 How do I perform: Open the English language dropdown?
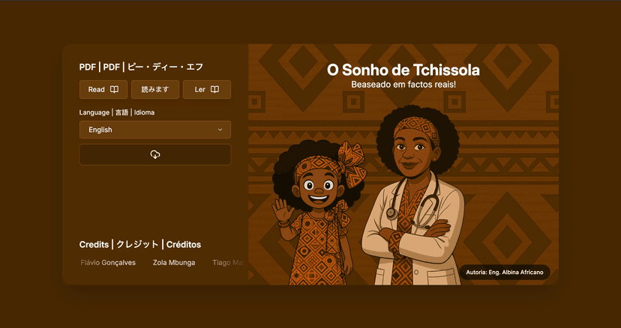[154, 130]
